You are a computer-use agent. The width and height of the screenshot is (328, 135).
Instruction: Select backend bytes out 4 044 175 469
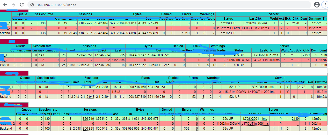pyautogui.click(x=148, y=33)
